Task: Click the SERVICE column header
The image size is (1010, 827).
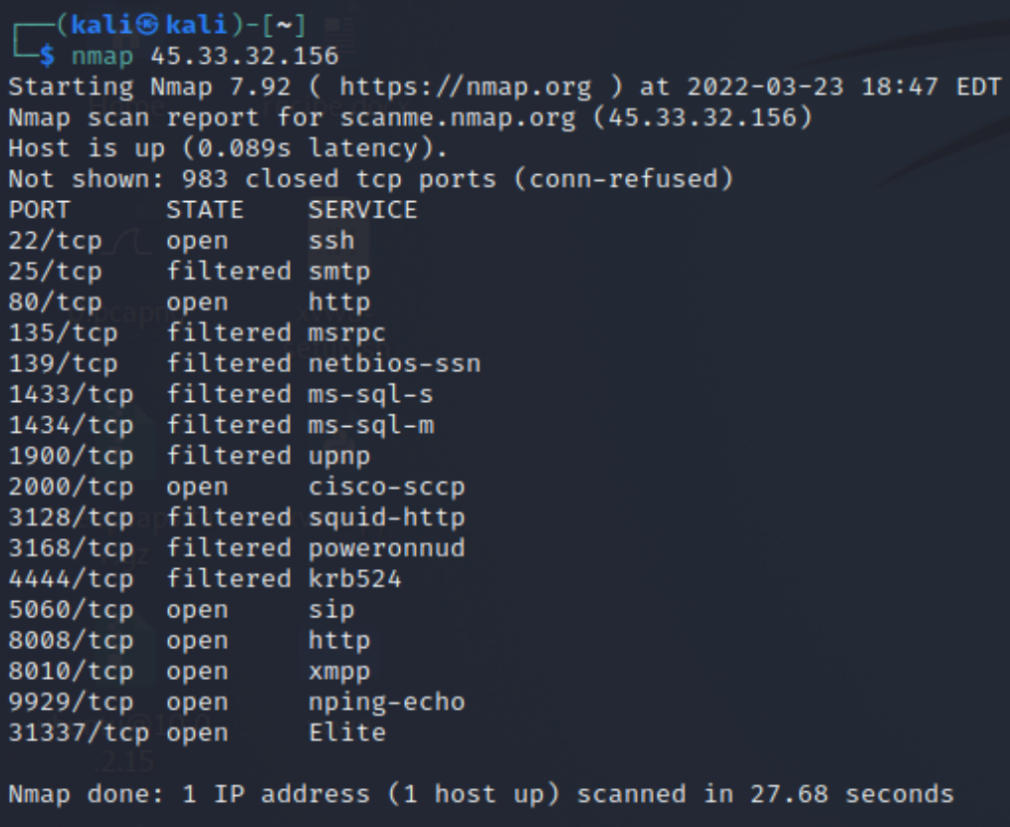Action: tap(362, 210)
